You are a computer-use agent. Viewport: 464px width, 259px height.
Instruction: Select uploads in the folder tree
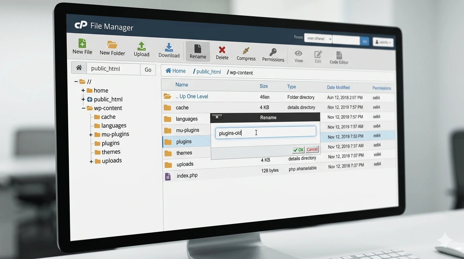(x=112, y=161)
